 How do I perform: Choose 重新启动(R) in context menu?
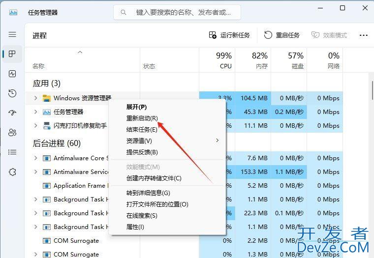[142, 118]
